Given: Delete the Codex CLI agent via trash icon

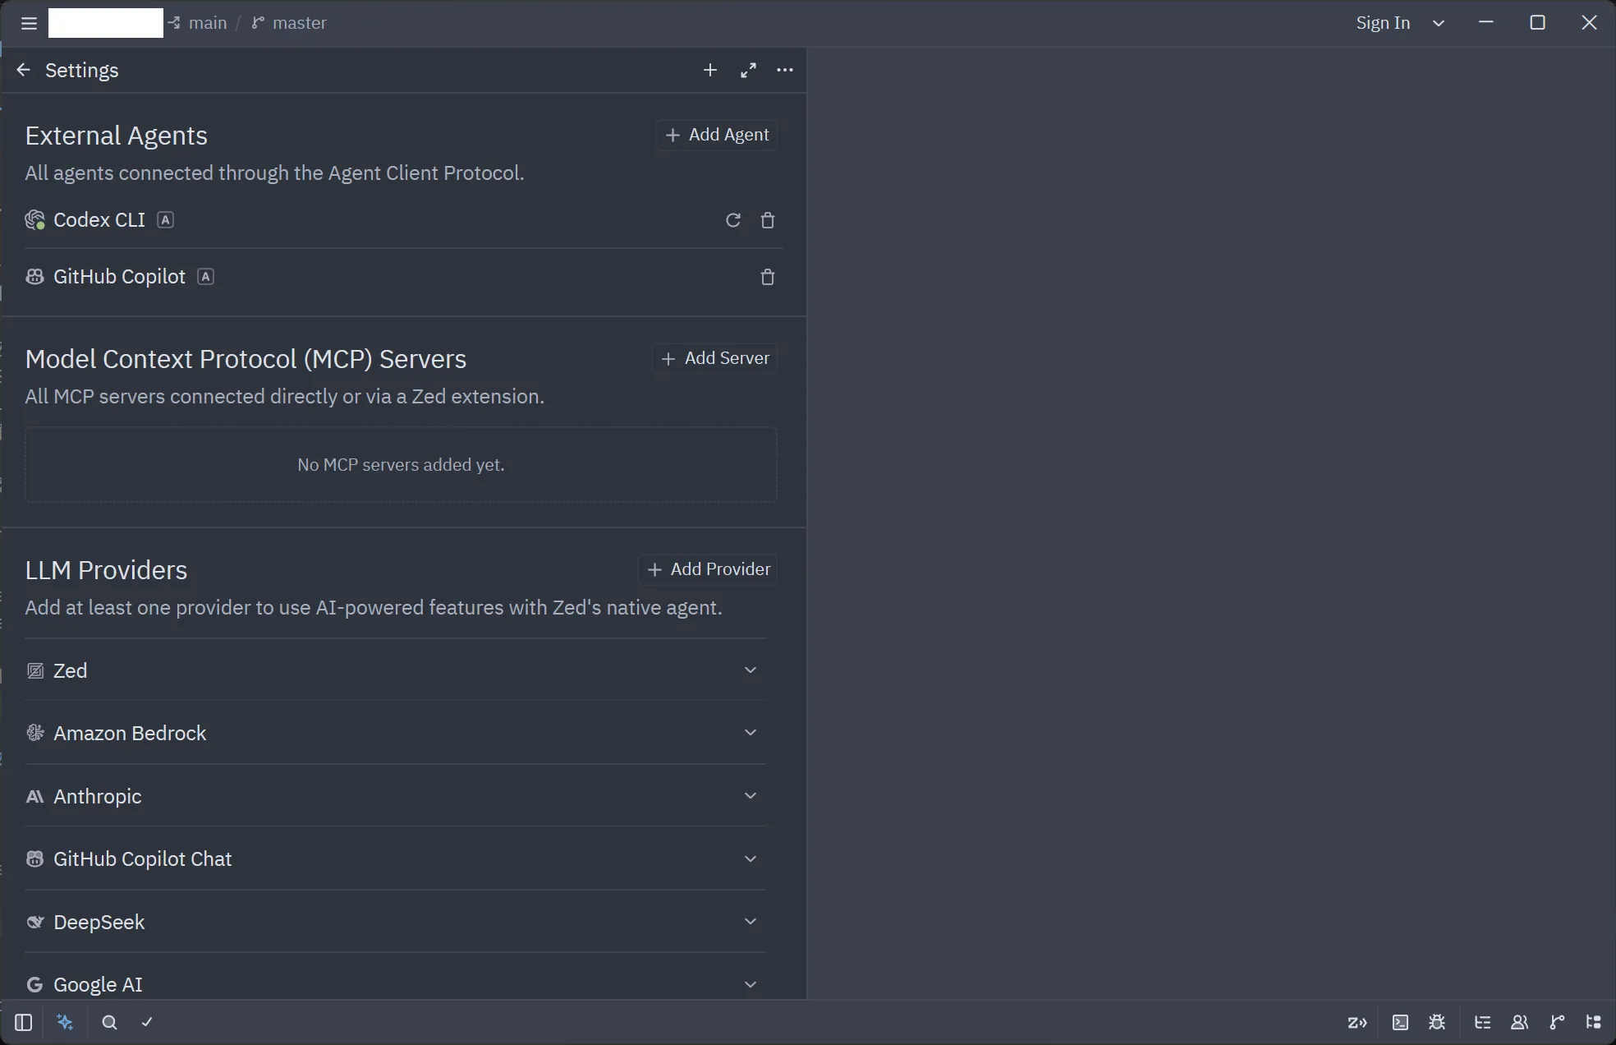Looking at the screenshot, I should (x=768, y=220).
